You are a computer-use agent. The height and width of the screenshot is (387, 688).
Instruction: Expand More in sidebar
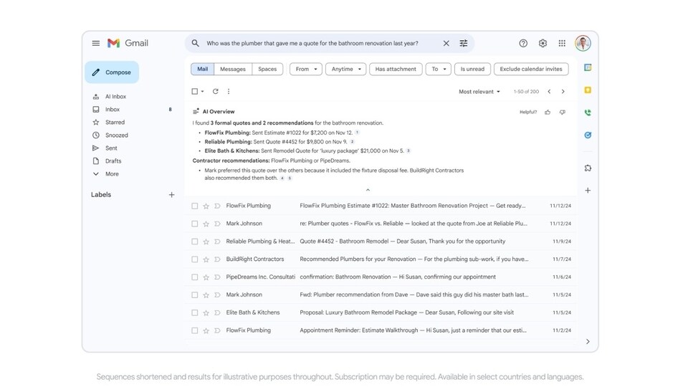click(112, 173)
